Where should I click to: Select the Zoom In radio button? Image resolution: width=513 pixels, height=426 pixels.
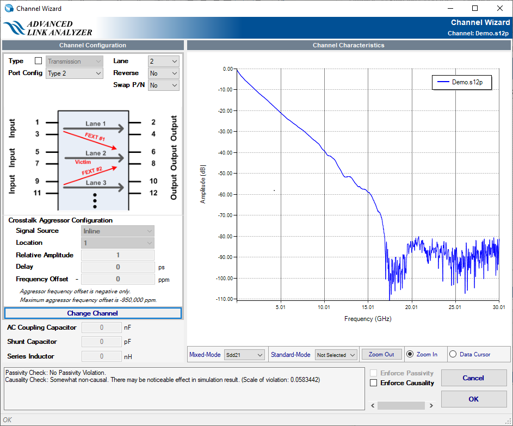410,354
